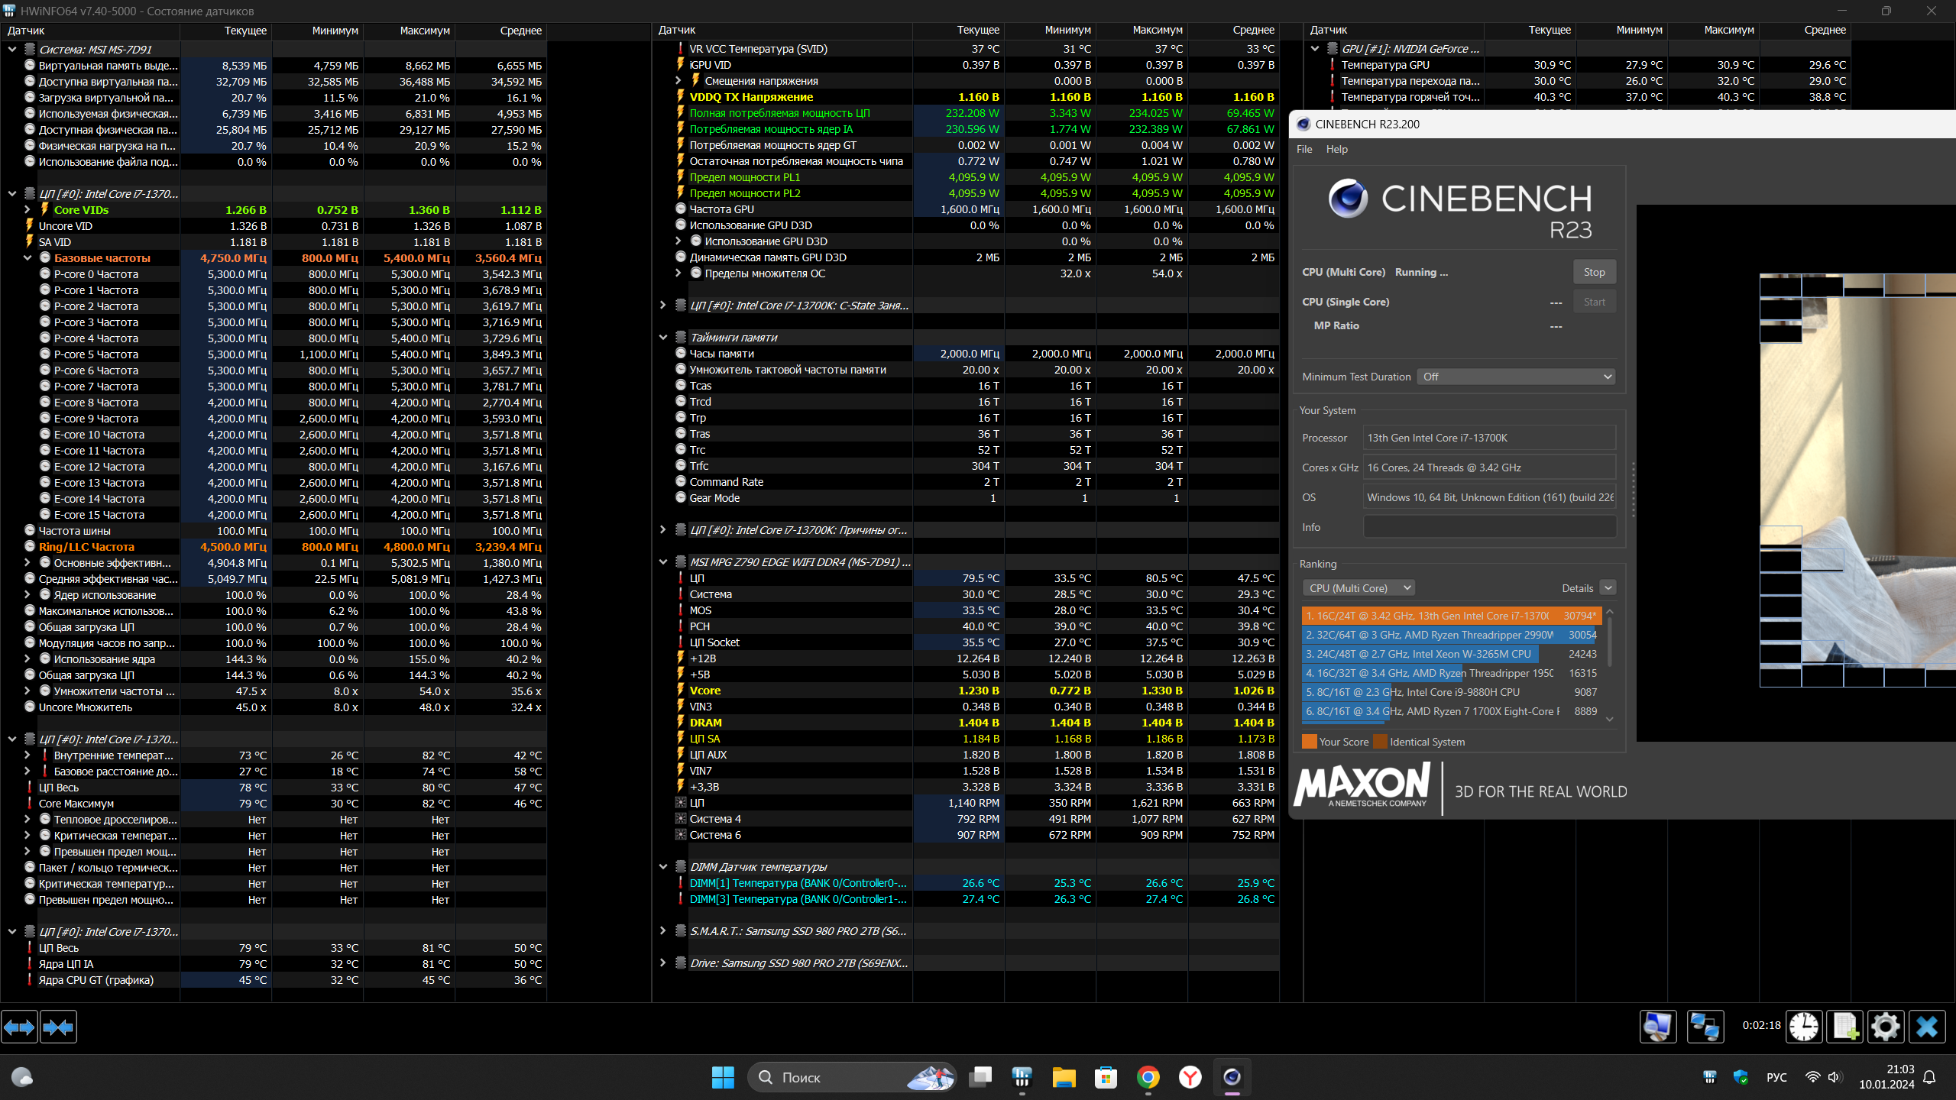
Task: Open the Cinebench File menu
Action: point(1304,150)
